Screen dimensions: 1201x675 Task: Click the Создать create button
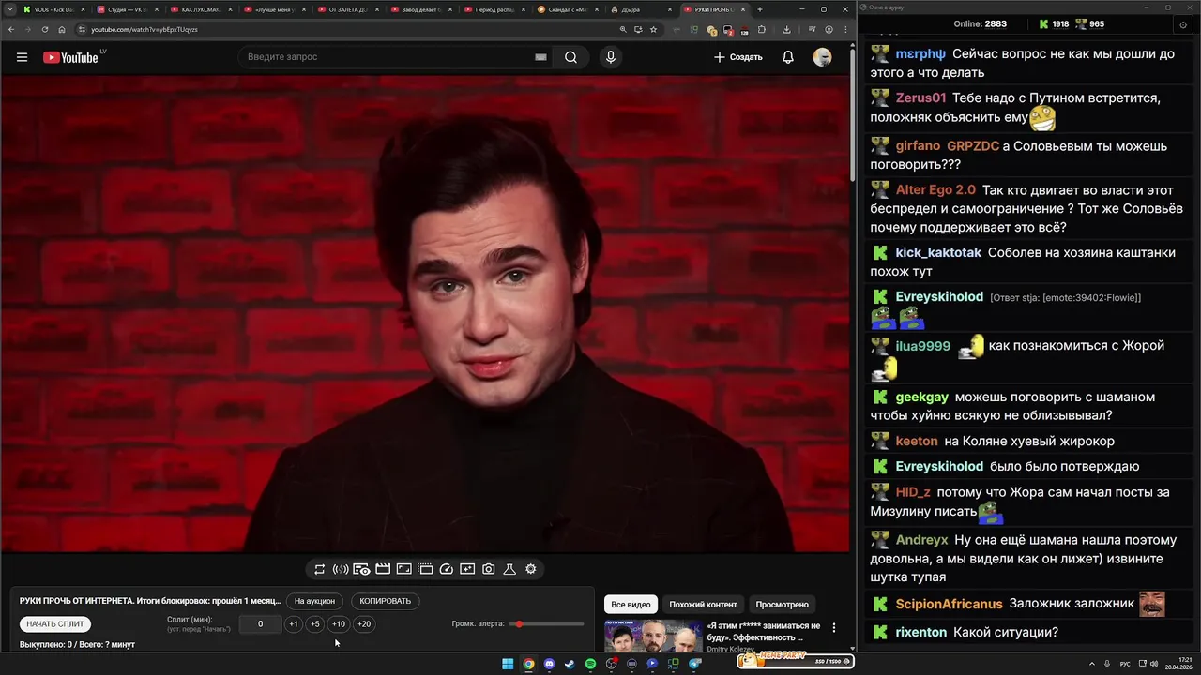pos(738,57)
